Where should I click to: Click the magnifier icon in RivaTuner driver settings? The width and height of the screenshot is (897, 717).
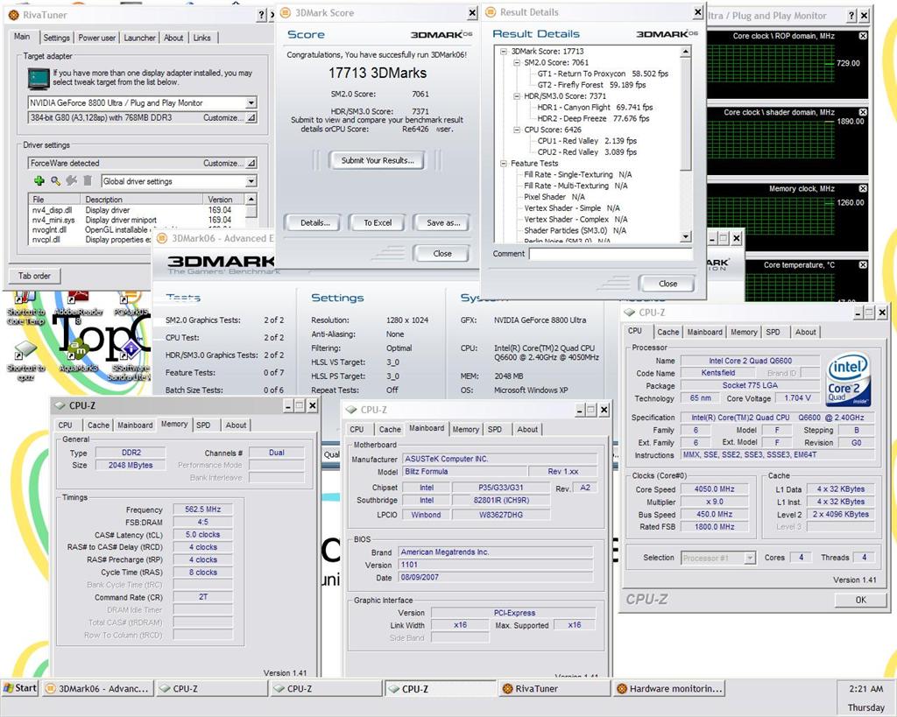[55, 180]
